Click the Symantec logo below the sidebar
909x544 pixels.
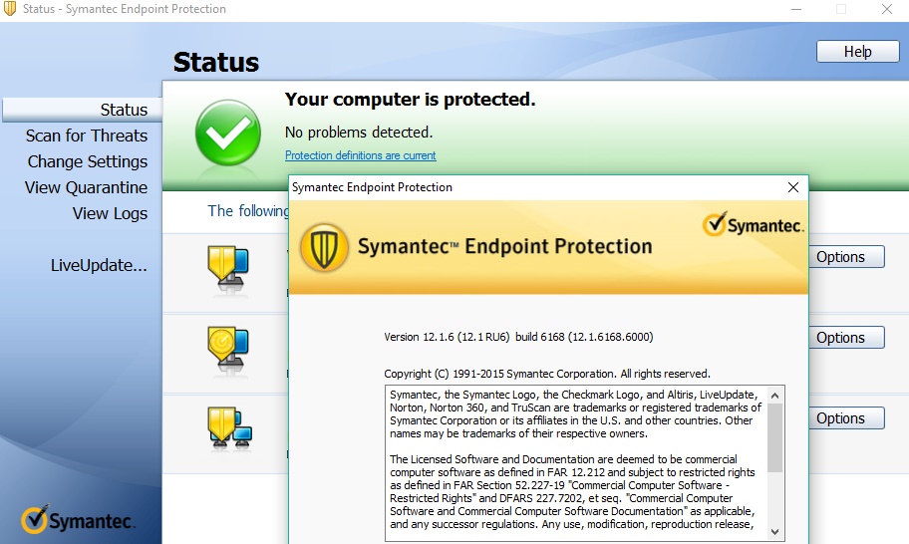(x=78, y=520)
